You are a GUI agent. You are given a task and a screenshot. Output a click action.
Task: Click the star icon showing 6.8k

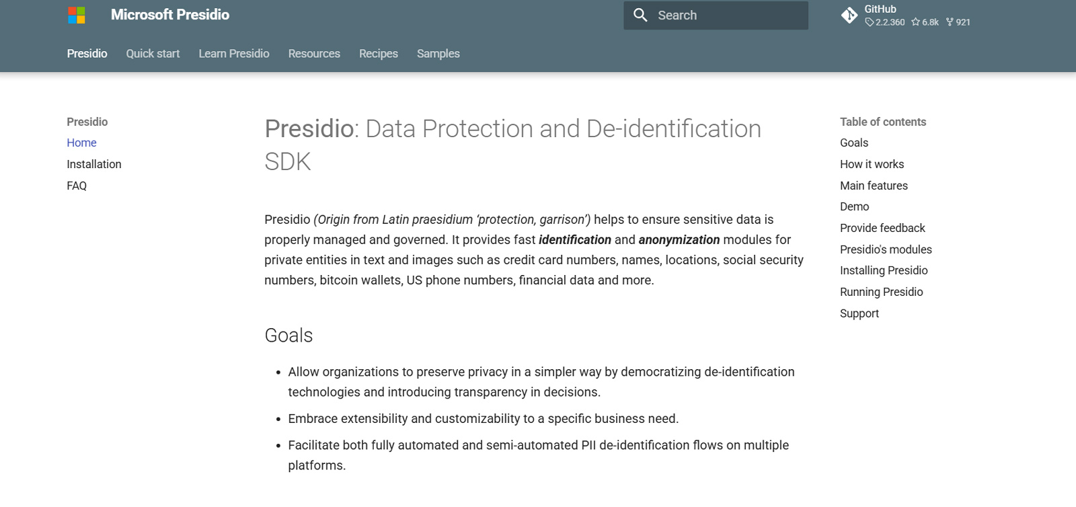916,23
